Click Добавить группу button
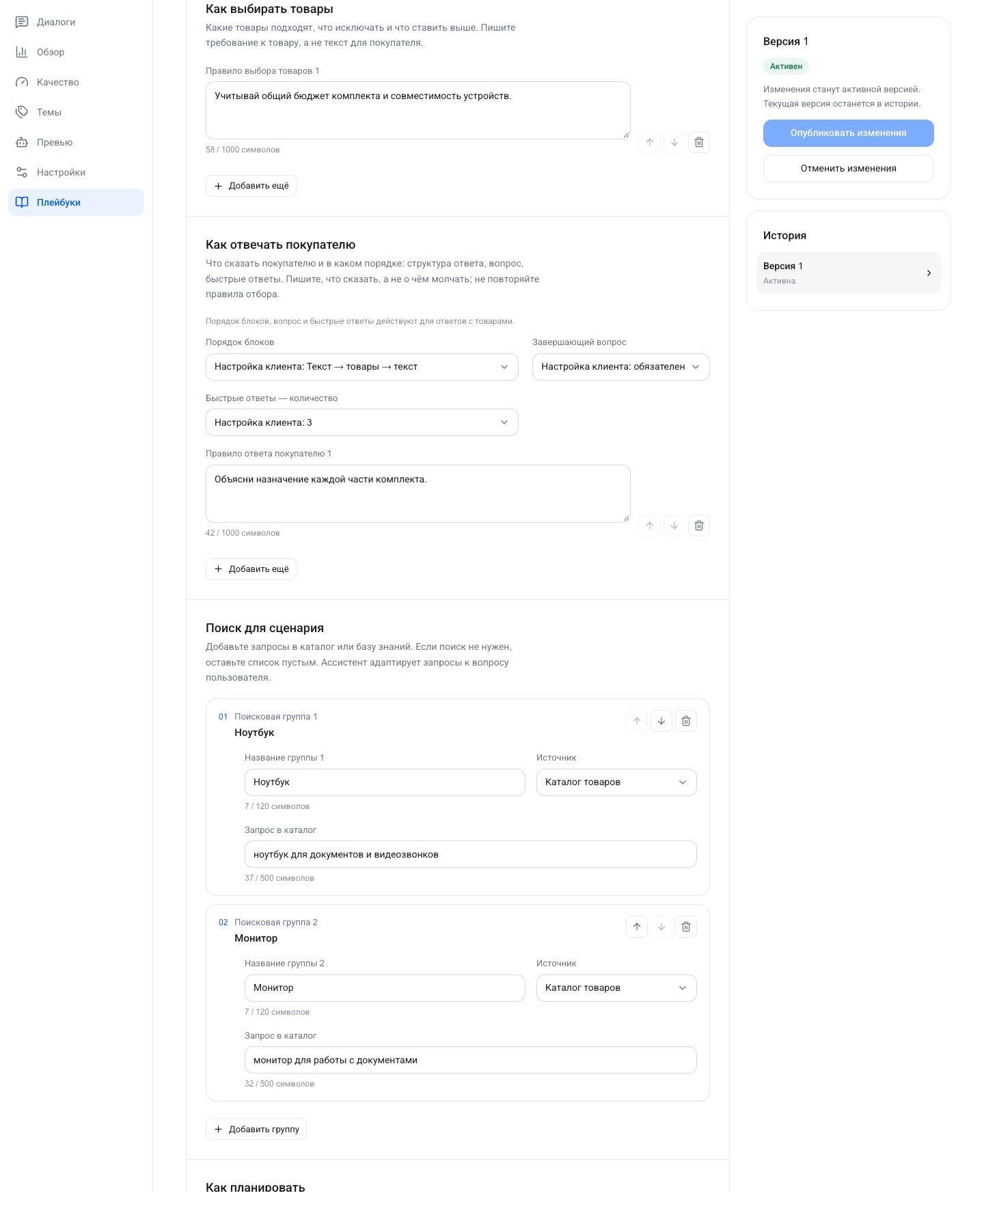 [256, 1129]
